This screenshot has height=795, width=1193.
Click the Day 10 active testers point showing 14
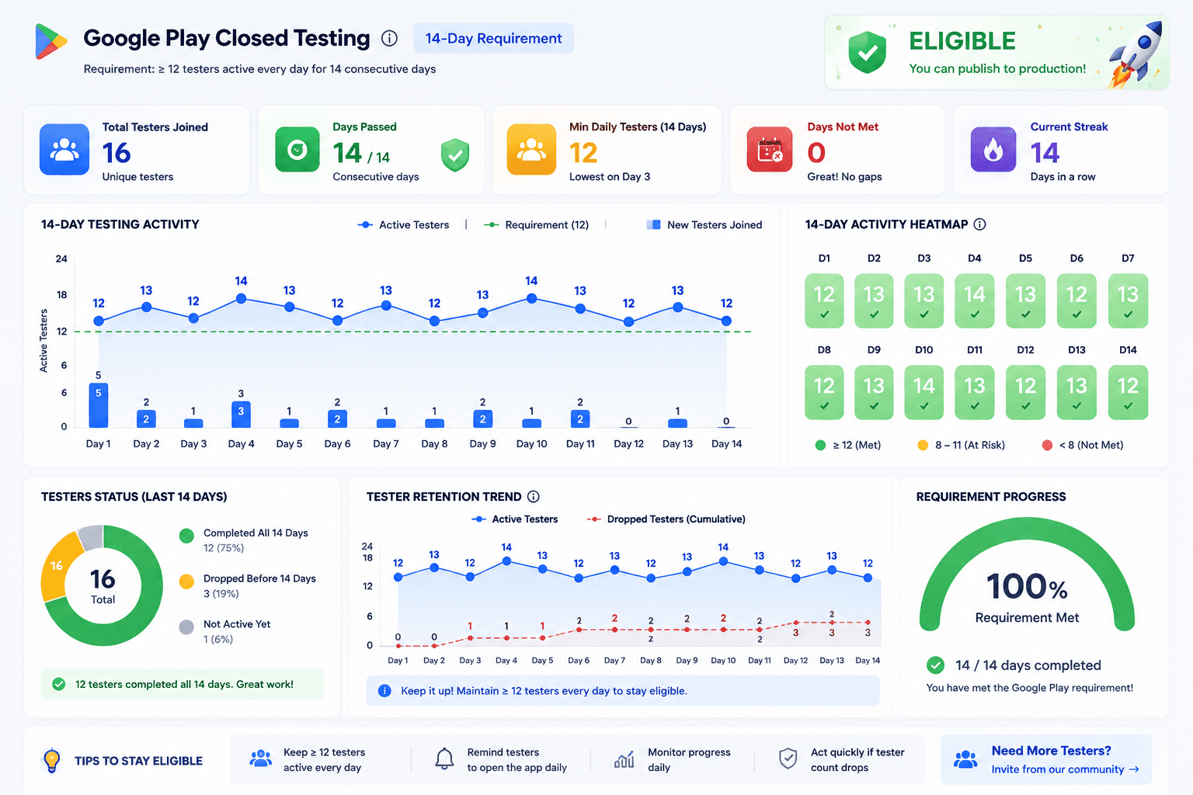point(531,298)
